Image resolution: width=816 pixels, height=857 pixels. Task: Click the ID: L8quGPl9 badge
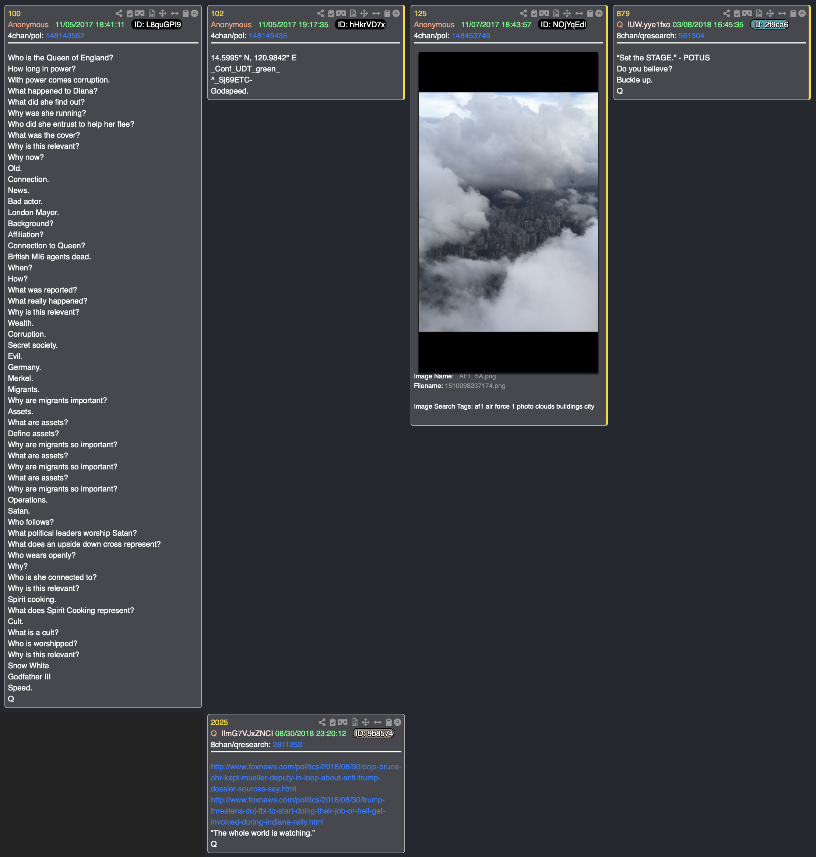(x=157, y=25)
